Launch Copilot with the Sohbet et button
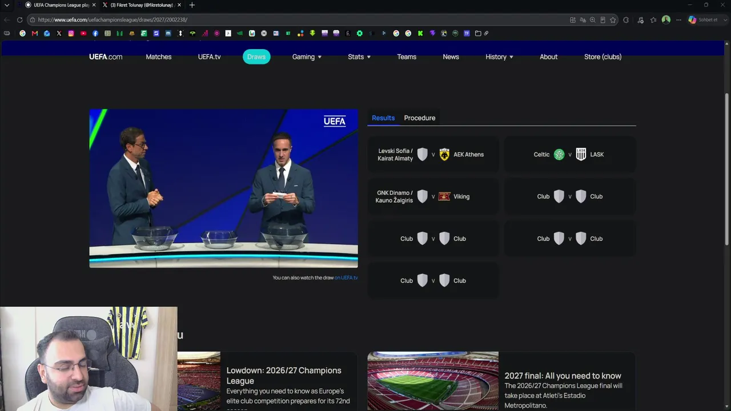Viewport: 731px width, 411px height. pyautogui.click(x=702, y=20)
